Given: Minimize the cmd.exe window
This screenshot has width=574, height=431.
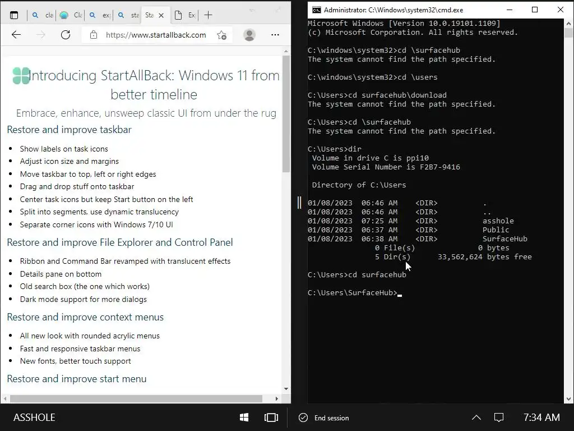Looking at the screenshot, I should click(x=509, y=10).
